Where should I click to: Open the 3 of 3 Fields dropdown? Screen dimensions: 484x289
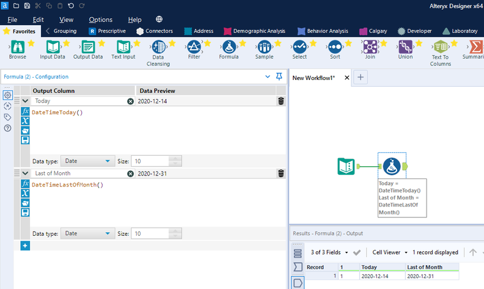click(x=329, y=252)
